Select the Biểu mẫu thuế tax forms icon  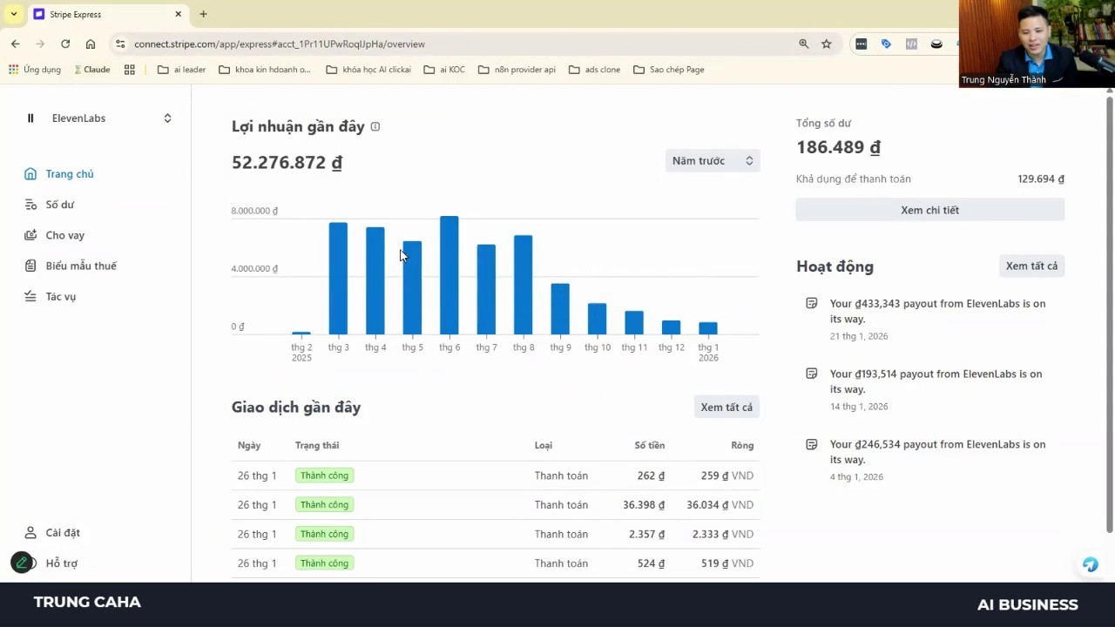(x=30, y=266)
